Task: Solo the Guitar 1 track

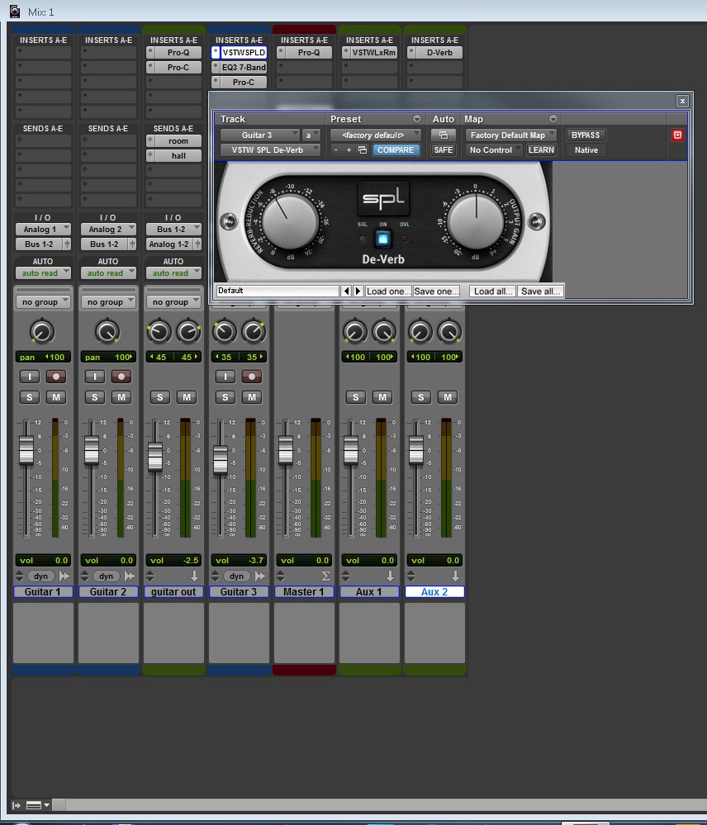Action: pos(30,397)
